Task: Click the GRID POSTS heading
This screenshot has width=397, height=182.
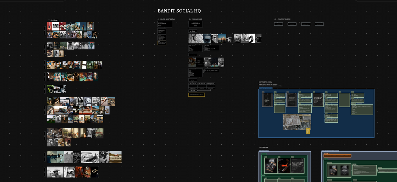Action: click(x=264, y=147)
